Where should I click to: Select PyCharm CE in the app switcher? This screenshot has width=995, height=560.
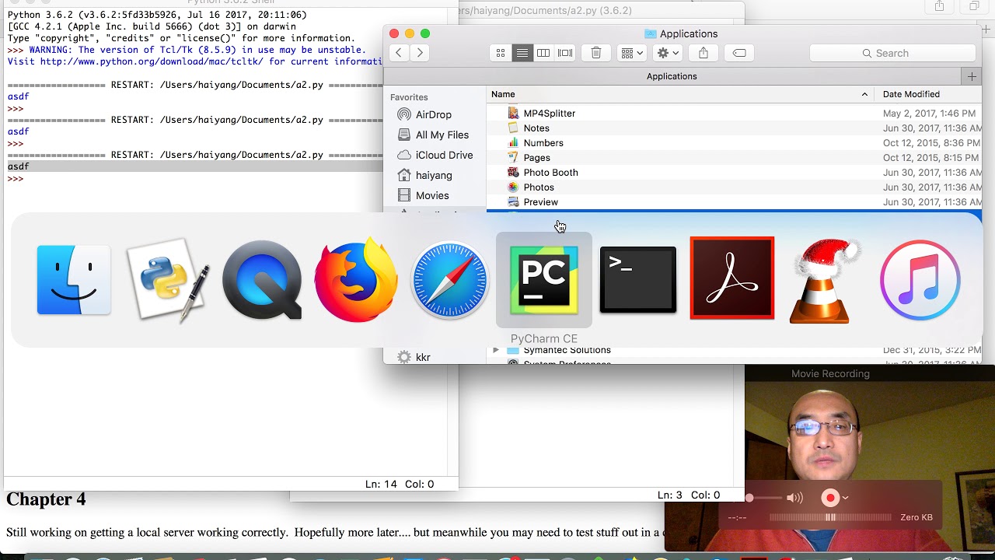(544, 280)
